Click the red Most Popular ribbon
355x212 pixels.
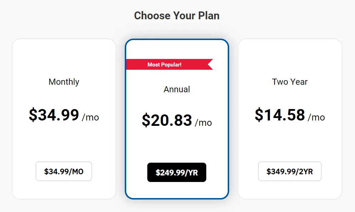(164, 65)
